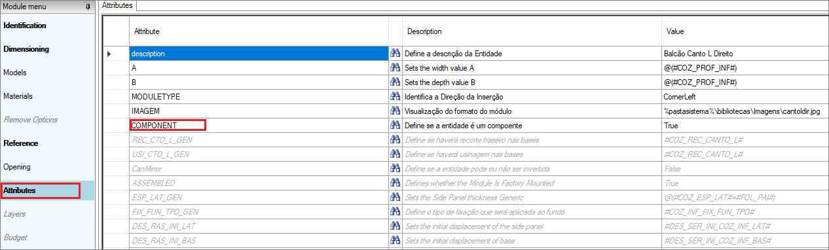Click binoculars icon in description row
The height and width of the screenshot is (250, 829).
pyautogui.click(x=396, y=53)
